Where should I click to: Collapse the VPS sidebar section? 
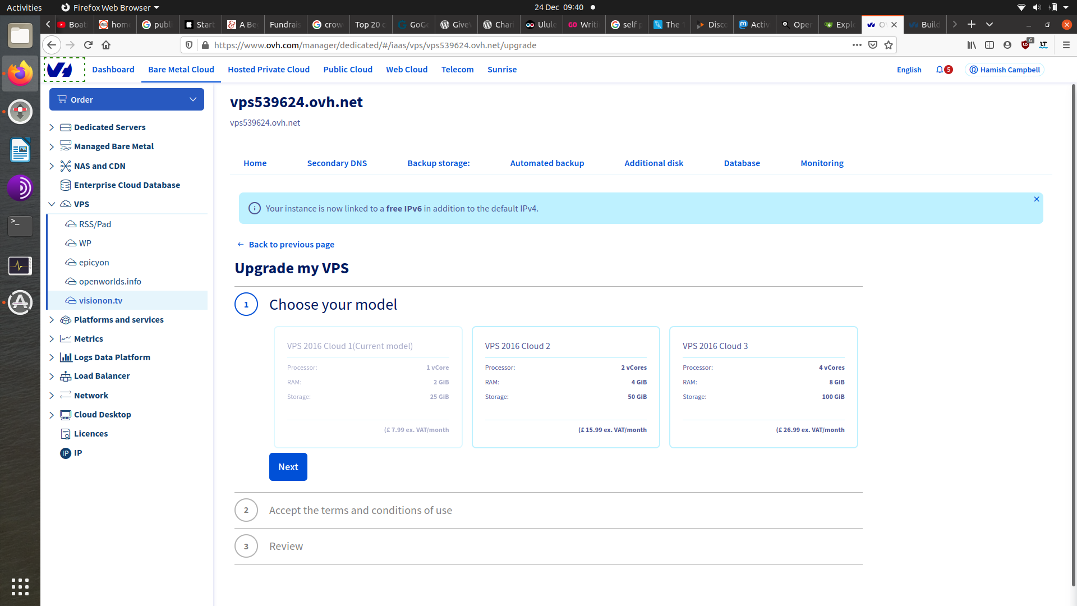[52, 204]
